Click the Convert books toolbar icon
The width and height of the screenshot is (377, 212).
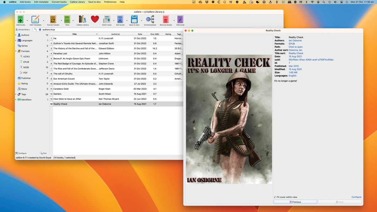click(53, 19)
